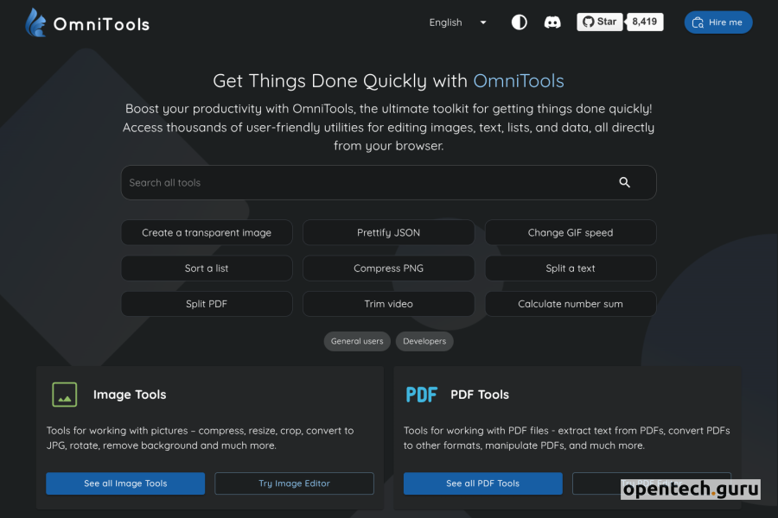Open the Trim video tool

pyautogui.click(x=388, y=304)
